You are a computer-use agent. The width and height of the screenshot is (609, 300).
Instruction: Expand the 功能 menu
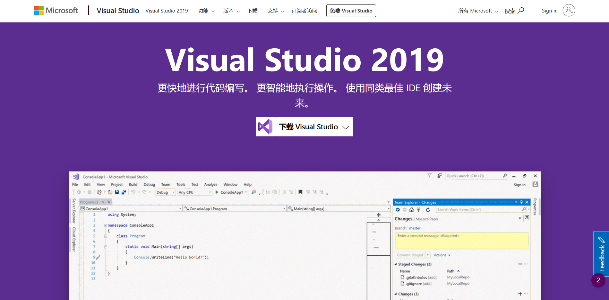206,11
